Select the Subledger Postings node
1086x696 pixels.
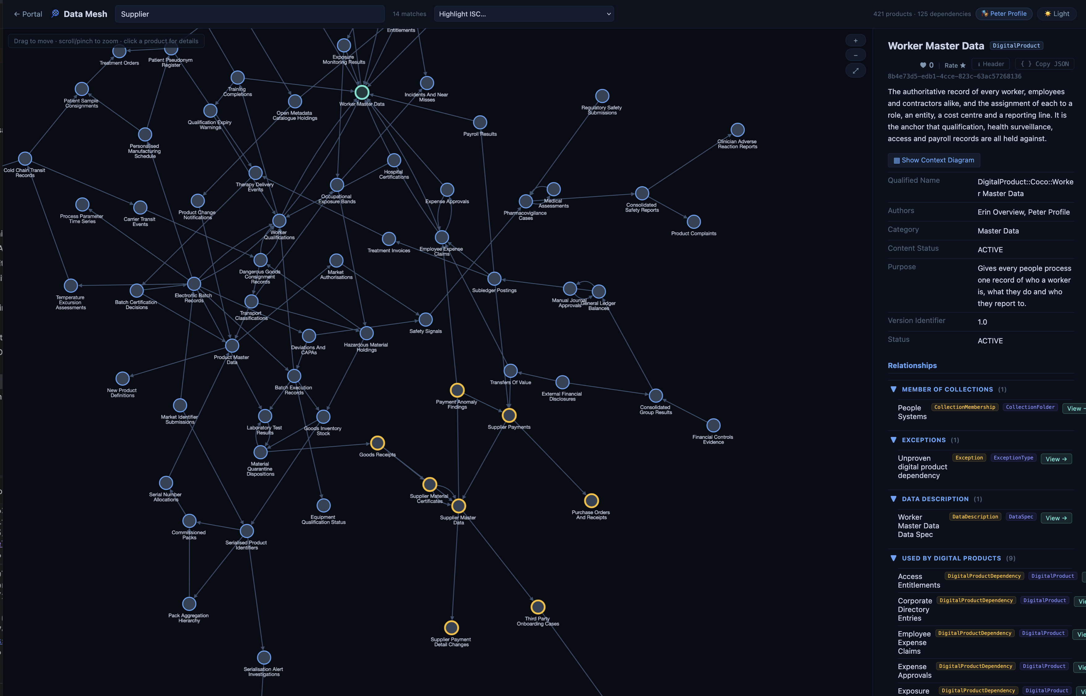click(x=494, y=279)
